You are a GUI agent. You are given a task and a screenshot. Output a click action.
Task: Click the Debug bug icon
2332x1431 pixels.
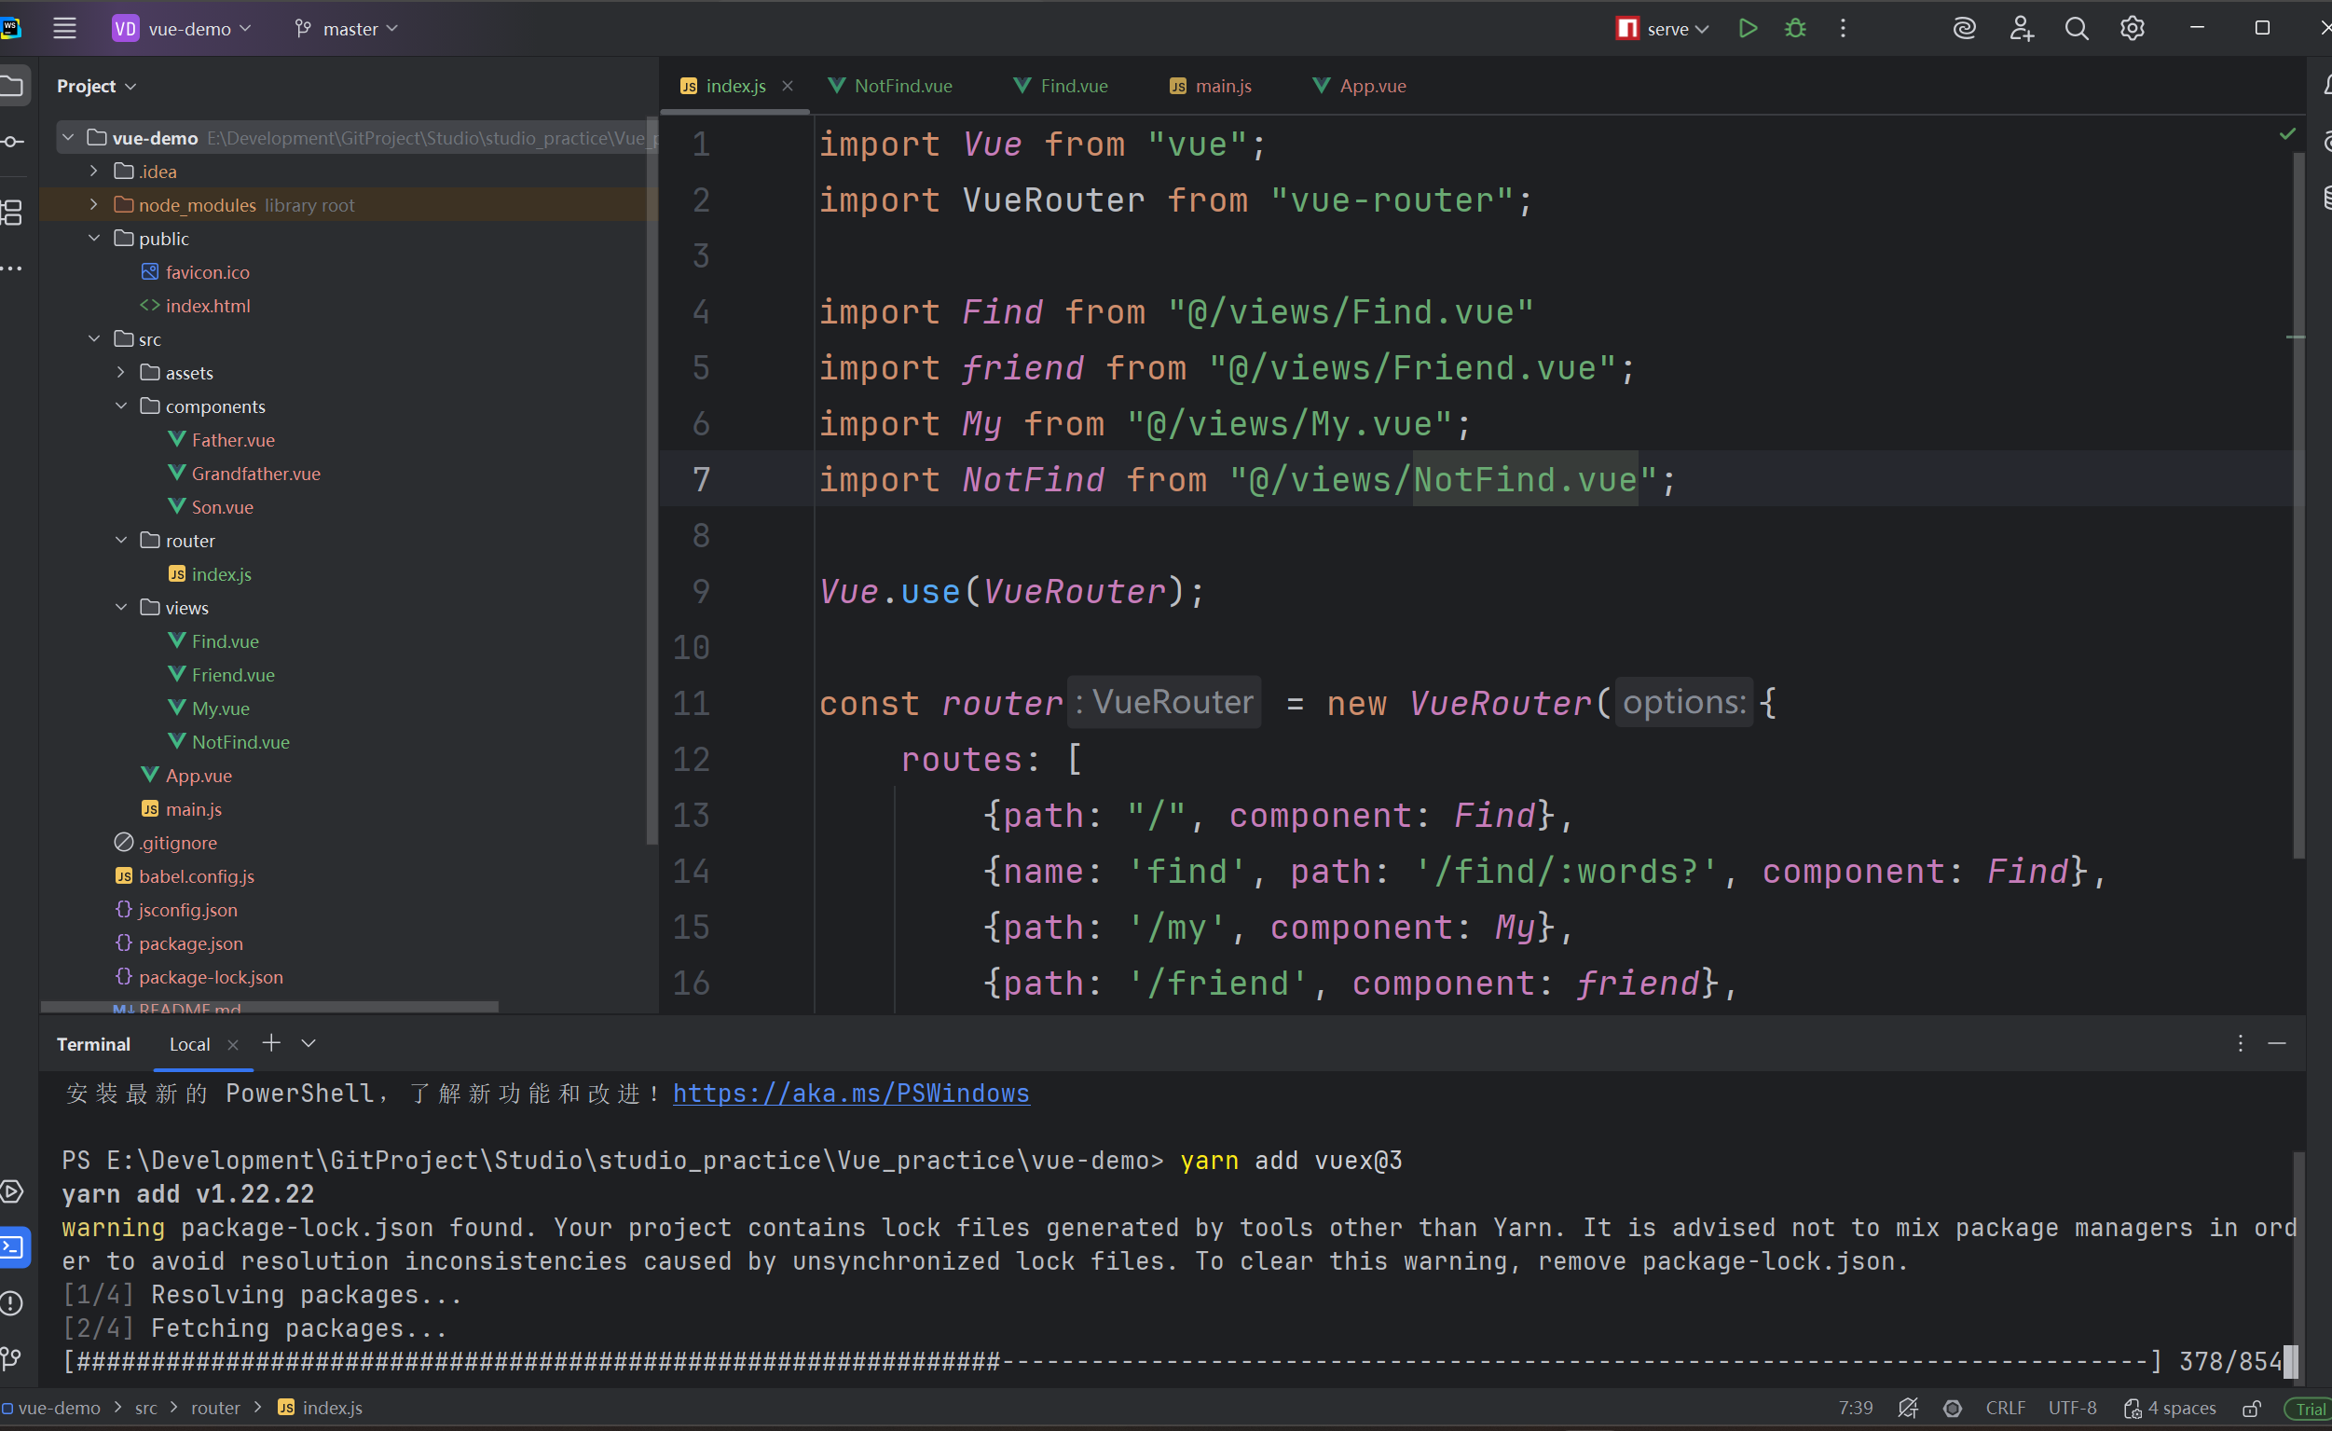(1795, 28)
